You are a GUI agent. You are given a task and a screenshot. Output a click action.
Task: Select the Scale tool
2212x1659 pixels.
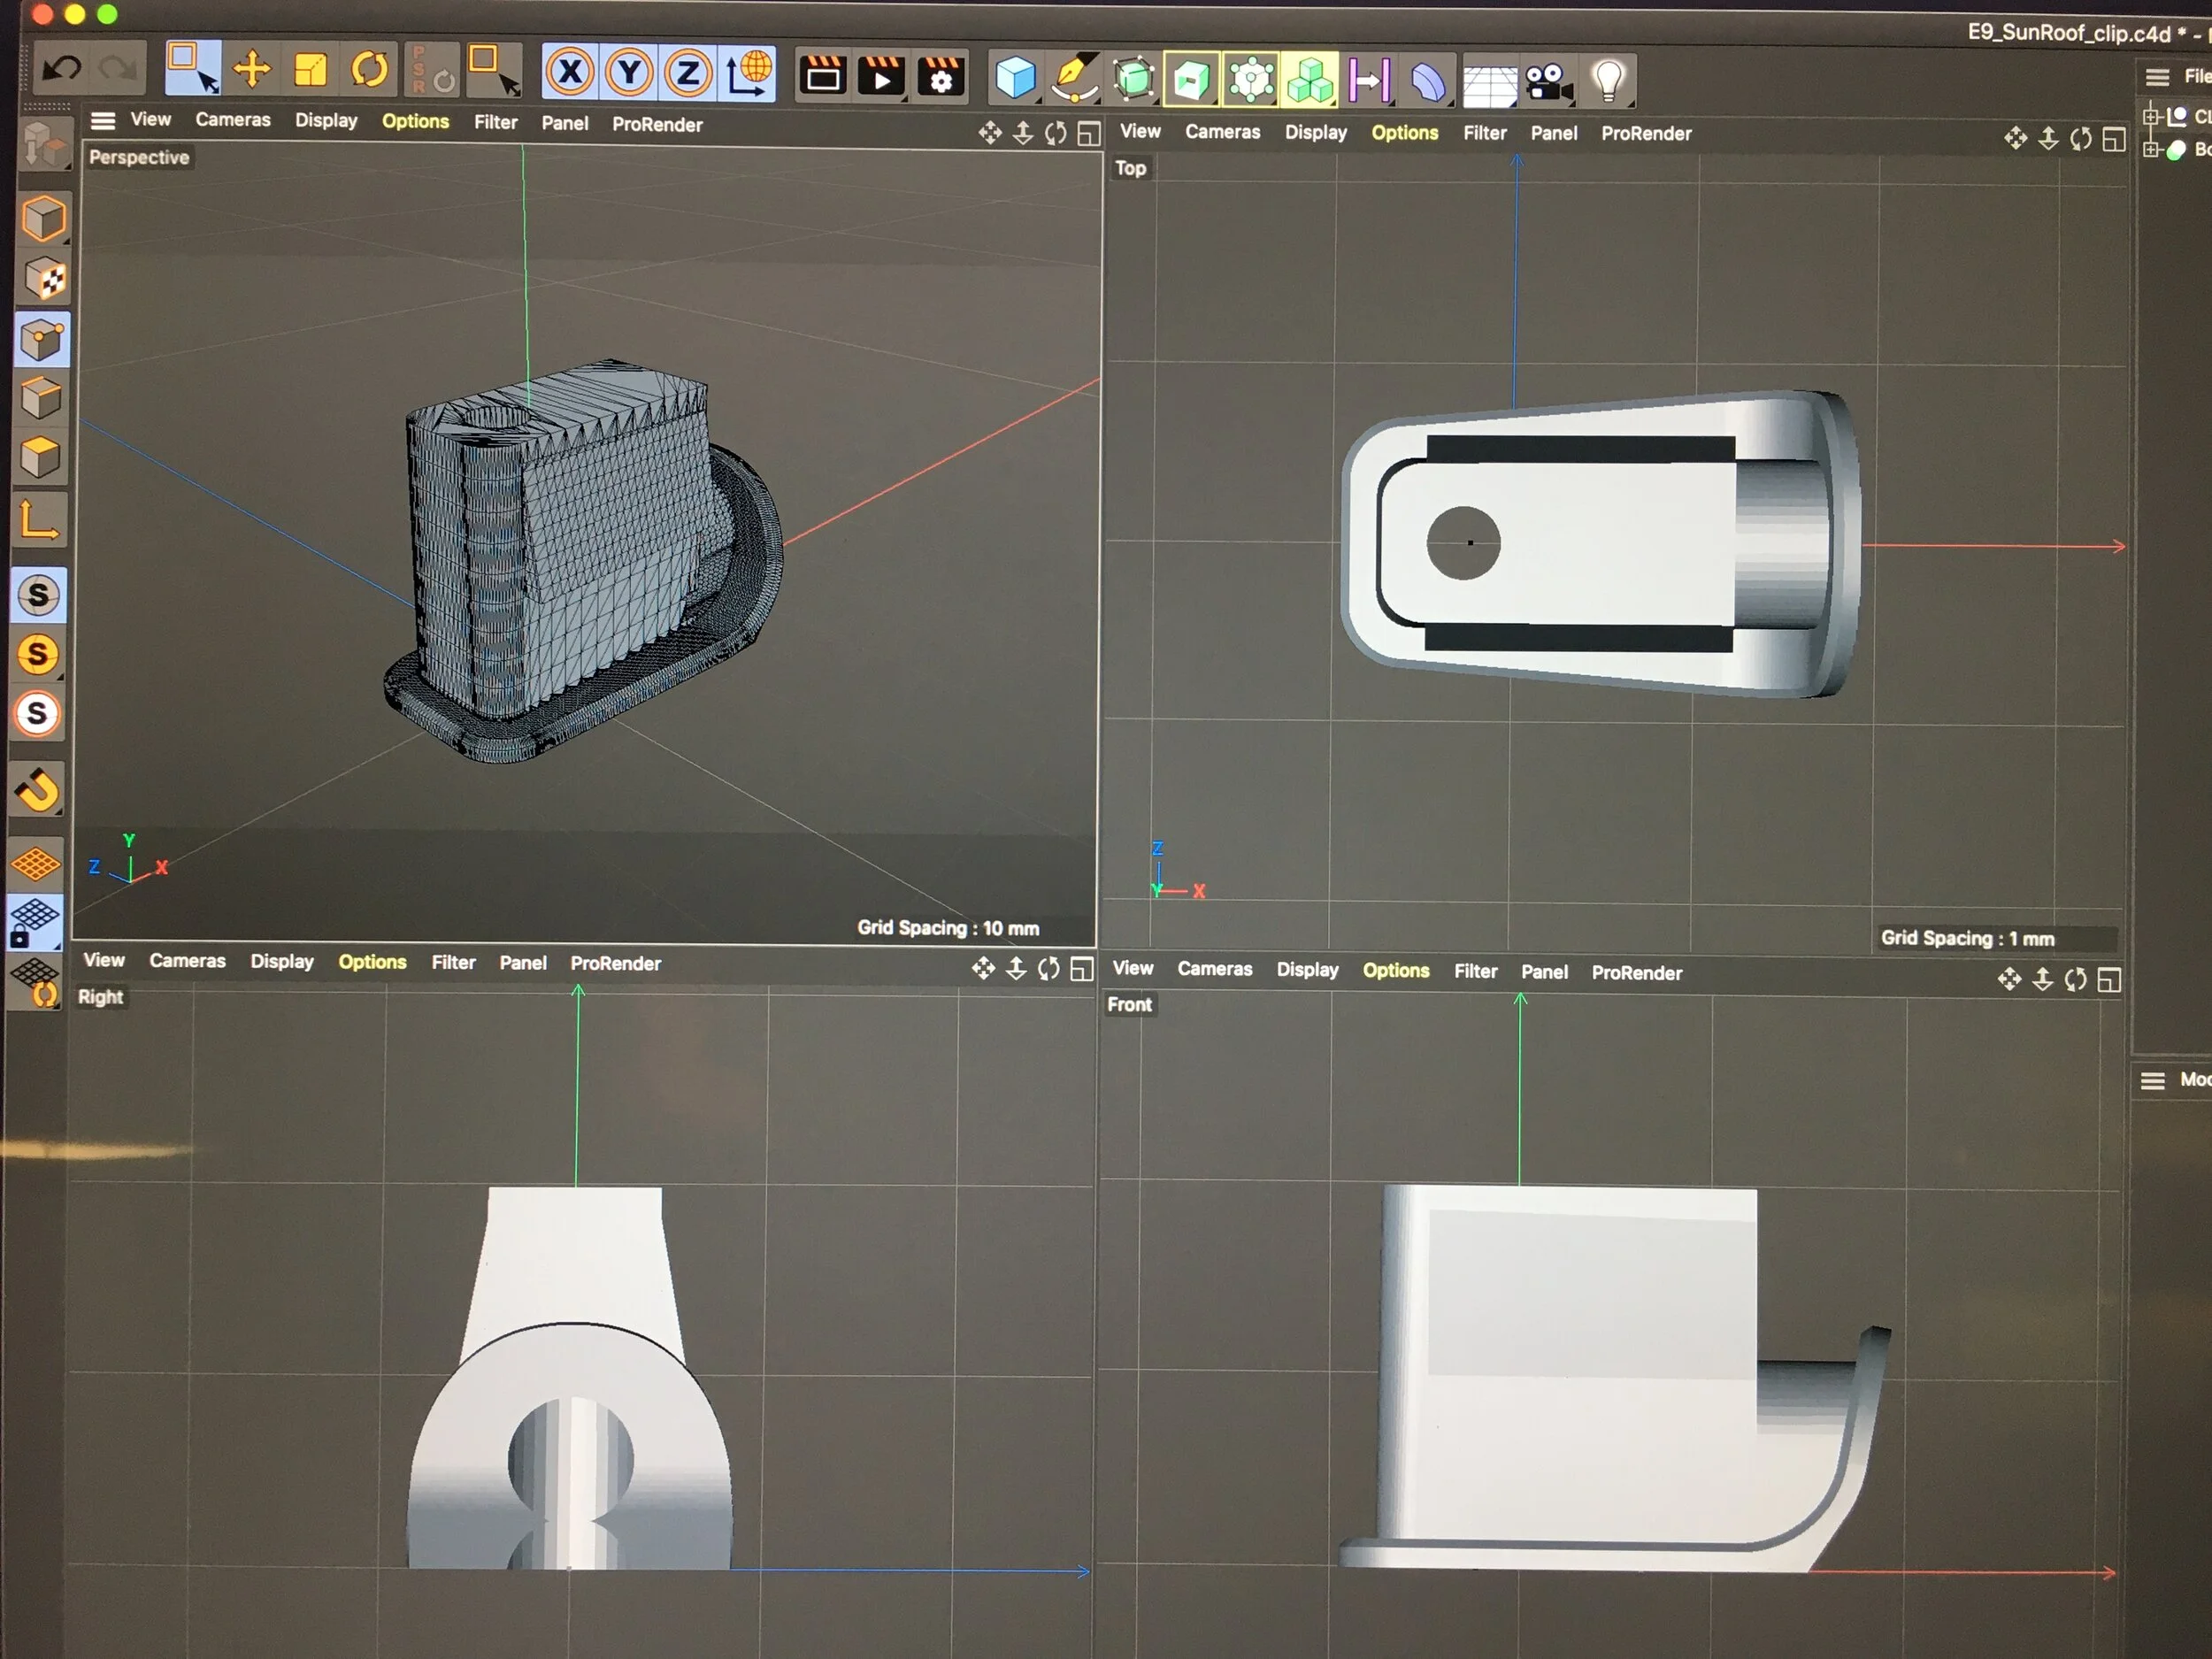(310, 70)
